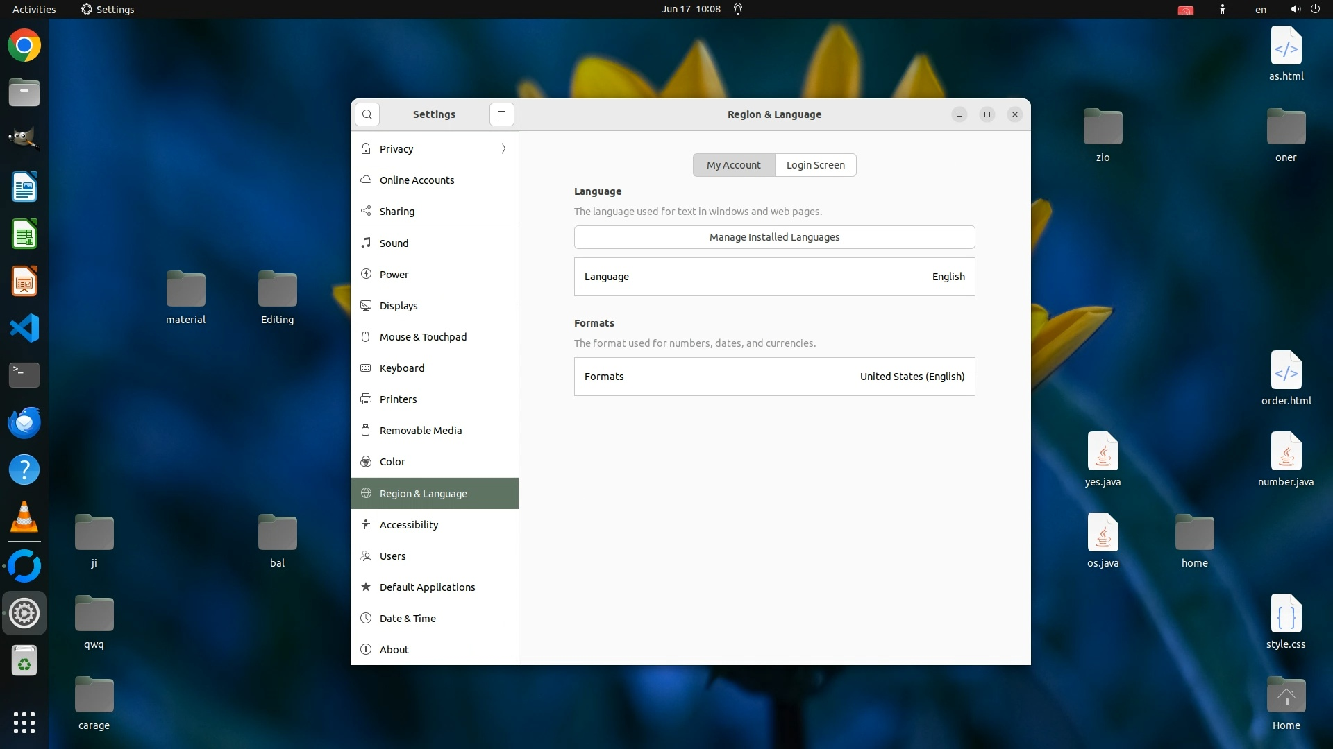Open Keyboard settings panel
The height and width of the screenshot is (749, 1333).
[x=401, y=368]
